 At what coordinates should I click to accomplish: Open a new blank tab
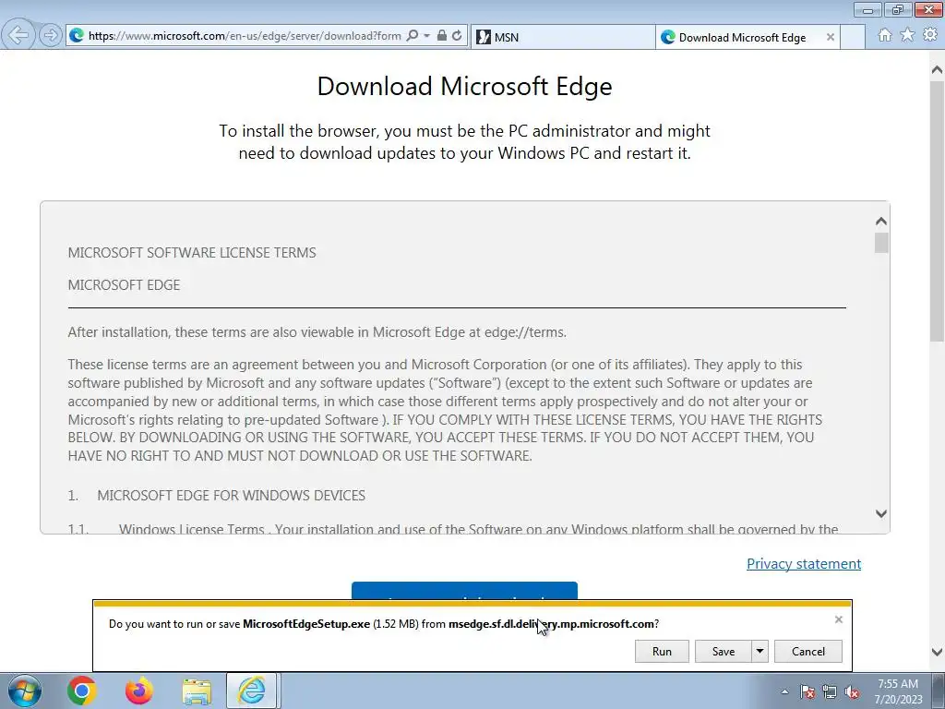coord(852,37)
